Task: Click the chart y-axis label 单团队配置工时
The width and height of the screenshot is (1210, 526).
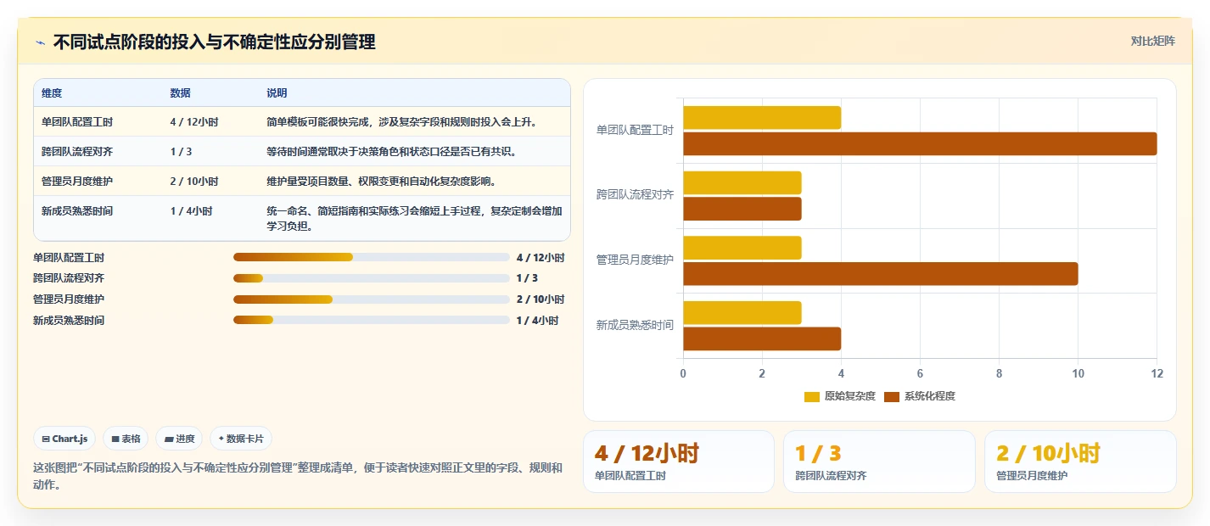Action: tap(635, 130)
